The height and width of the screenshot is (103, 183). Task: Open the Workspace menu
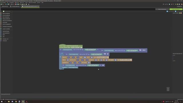tap(11, 3)
